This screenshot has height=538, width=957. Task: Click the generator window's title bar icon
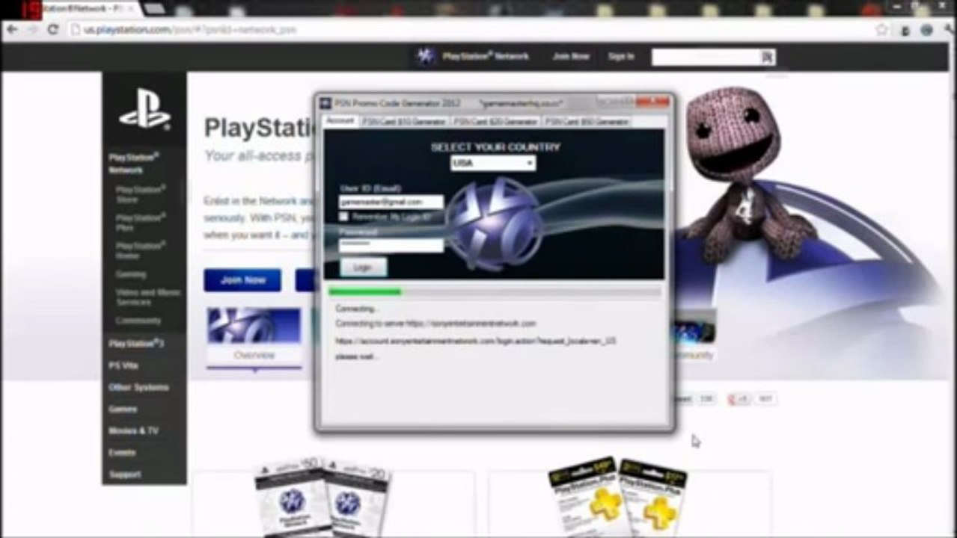tap(325, 103)
